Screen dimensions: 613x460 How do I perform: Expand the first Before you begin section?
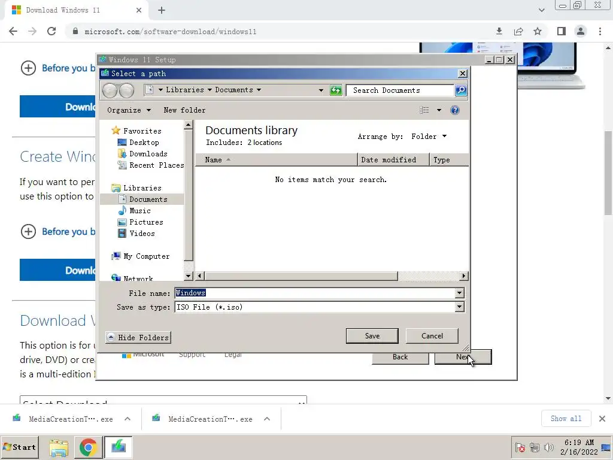tap(57, 68)
